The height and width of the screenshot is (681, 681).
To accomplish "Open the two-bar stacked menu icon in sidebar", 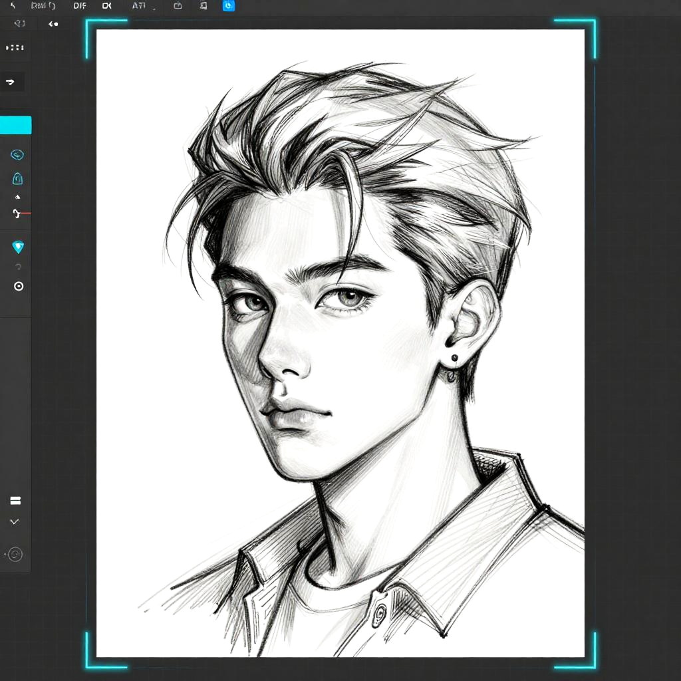I will pyautogui.click(x=15, y=501).
